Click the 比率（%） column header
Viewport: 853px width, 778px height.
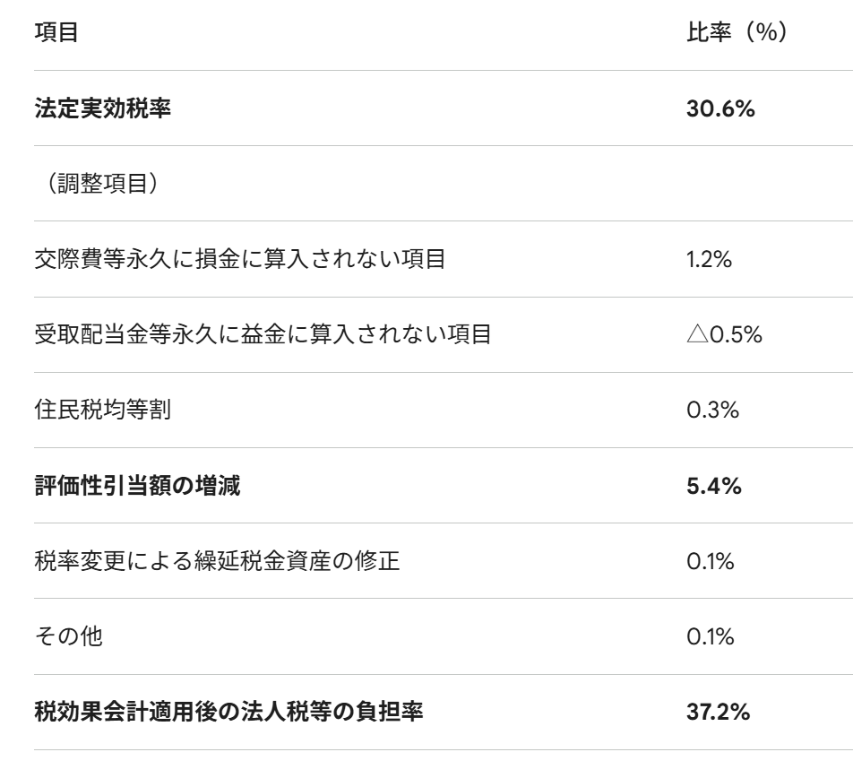(x=735, y=33)
